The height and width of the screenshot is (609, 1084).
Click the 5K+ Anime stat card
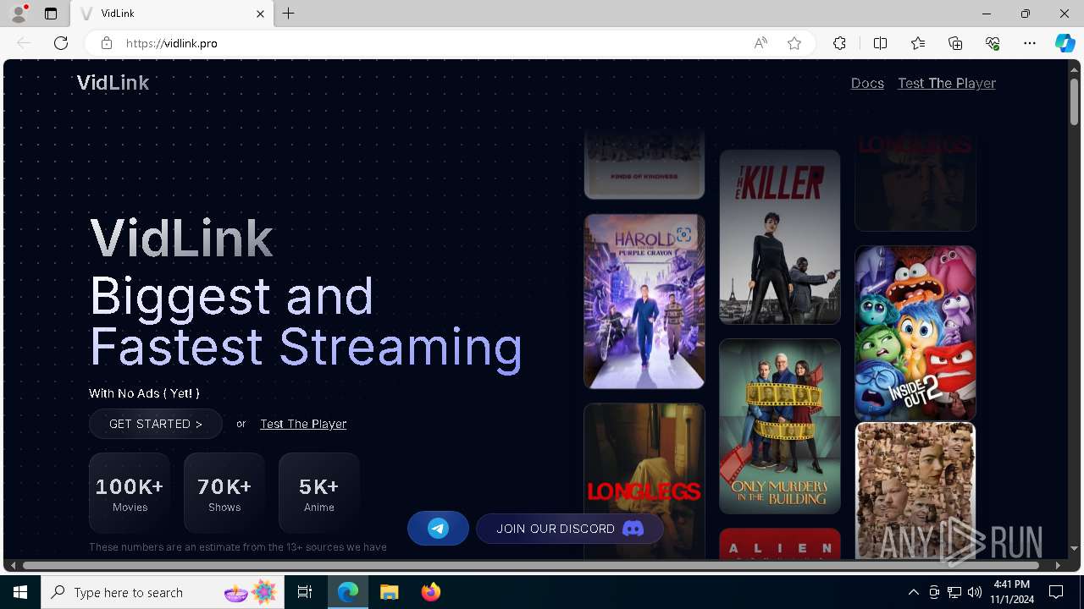coord(319,493)
